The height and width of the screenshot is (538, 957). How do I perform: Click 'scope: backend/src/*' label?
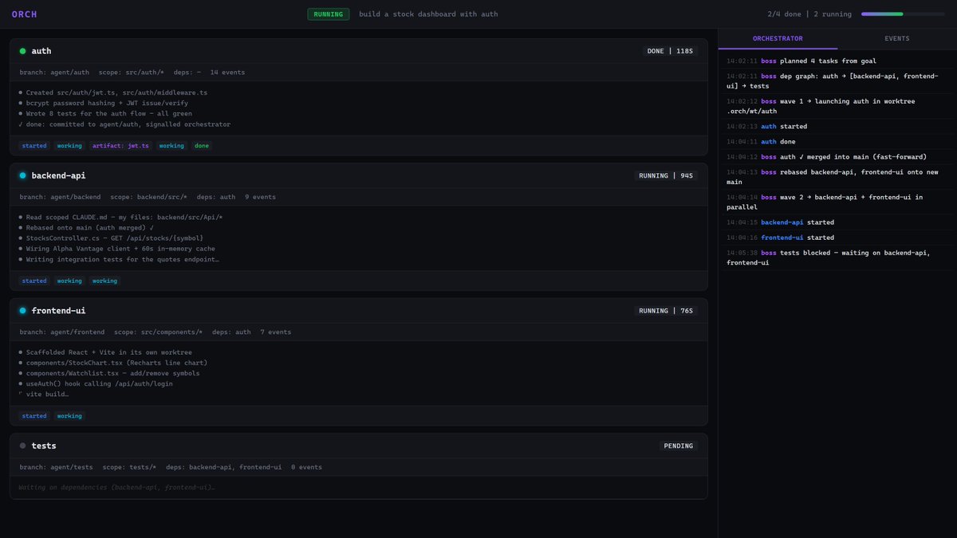pyautogui.click(x=149, y=197)
